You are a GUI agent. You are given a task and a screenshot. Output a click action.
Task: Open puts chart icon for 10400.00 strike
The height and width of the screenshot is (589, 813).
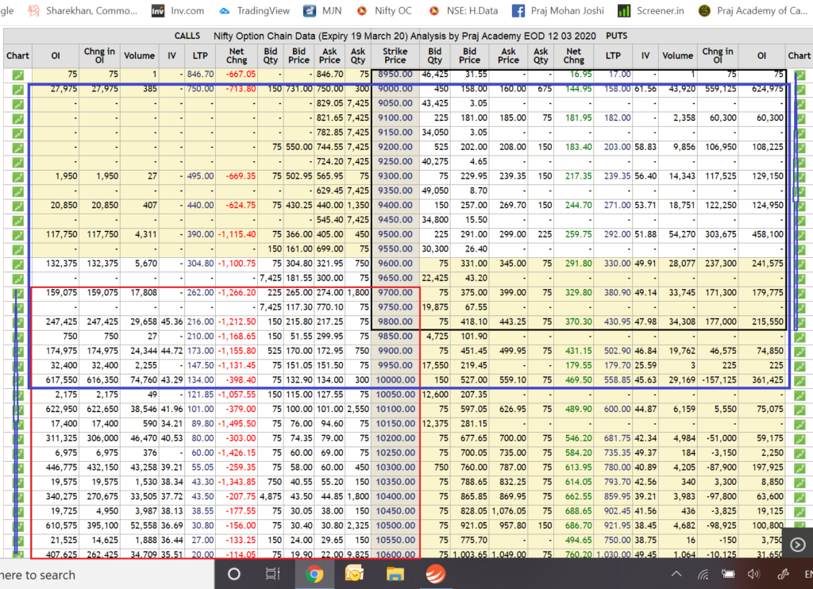[x=800, y=497]
